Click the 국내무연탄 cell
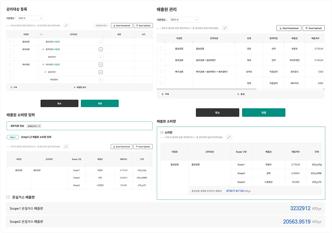332x233 pixels. (x=294, y=60)
